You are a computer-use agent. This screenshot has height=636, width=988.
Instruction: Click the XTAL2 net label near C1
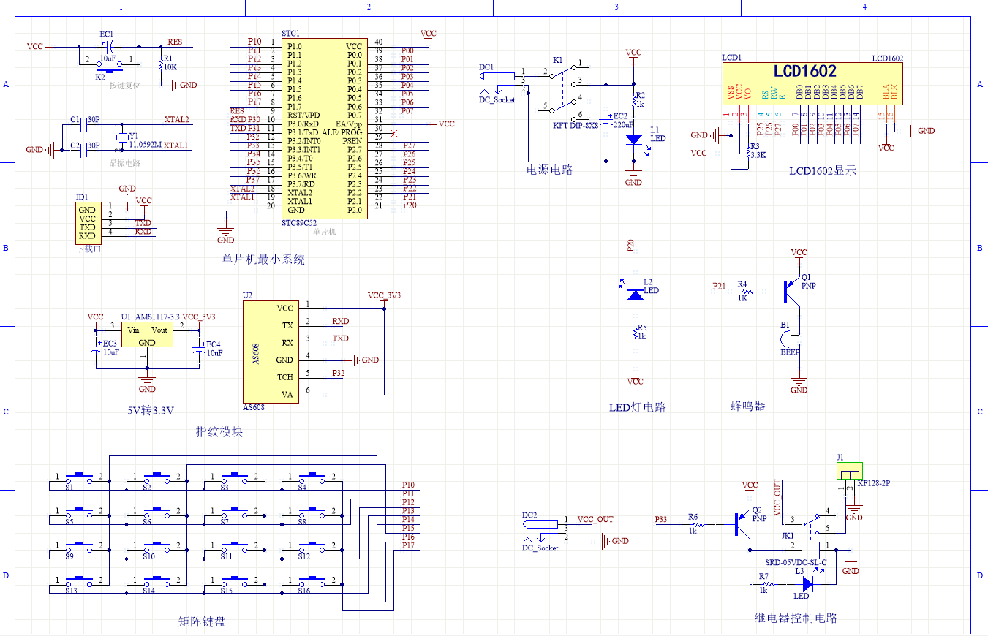pos(176,119)
